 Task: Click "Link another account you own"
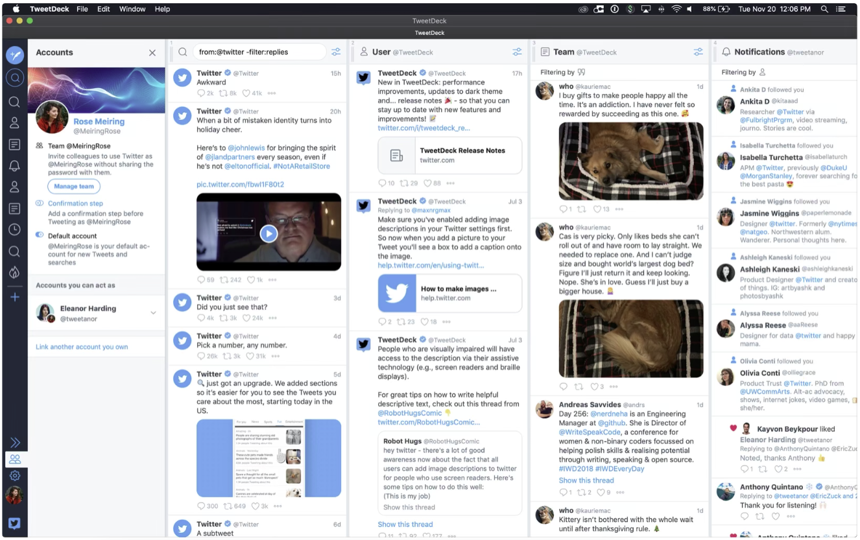(x=82, y=347)
